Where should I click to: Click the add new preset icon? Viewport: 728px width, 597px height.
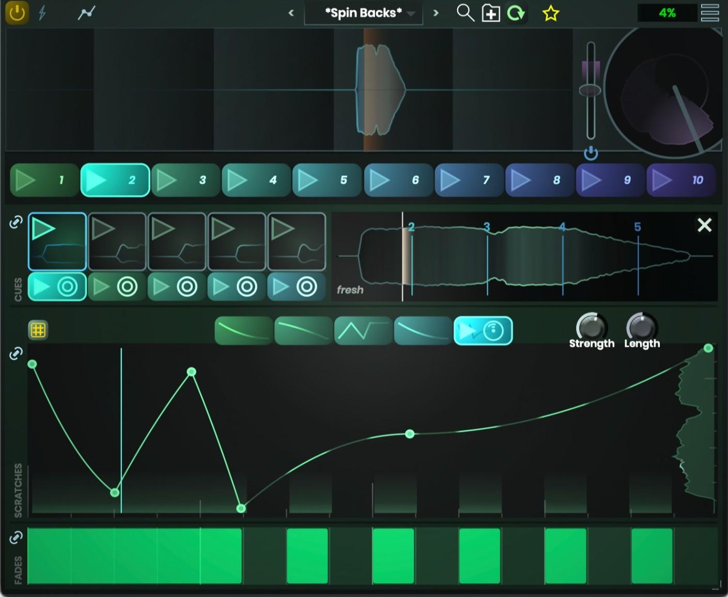click(x=490, y=13)
